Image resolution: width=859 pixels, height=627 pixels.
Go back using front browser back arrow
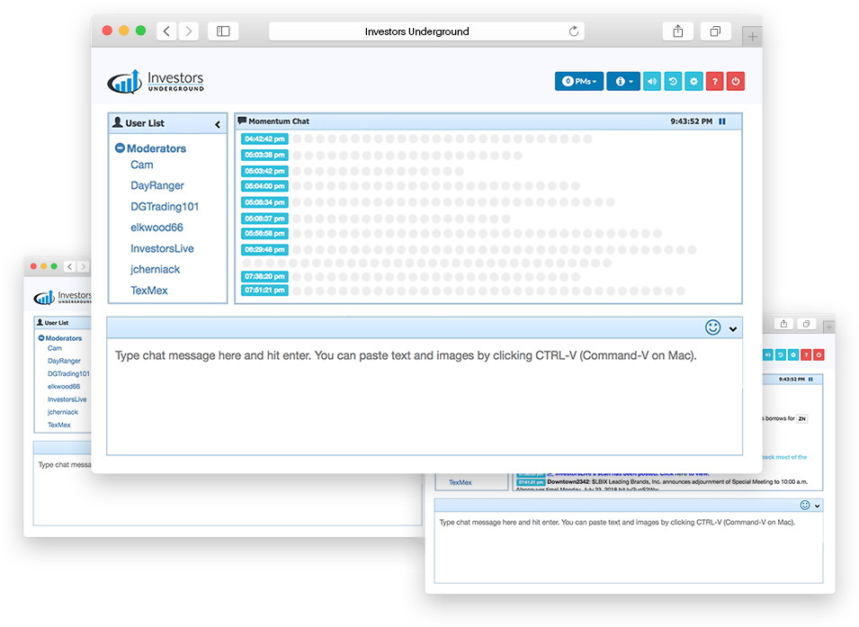click(166, 31)
